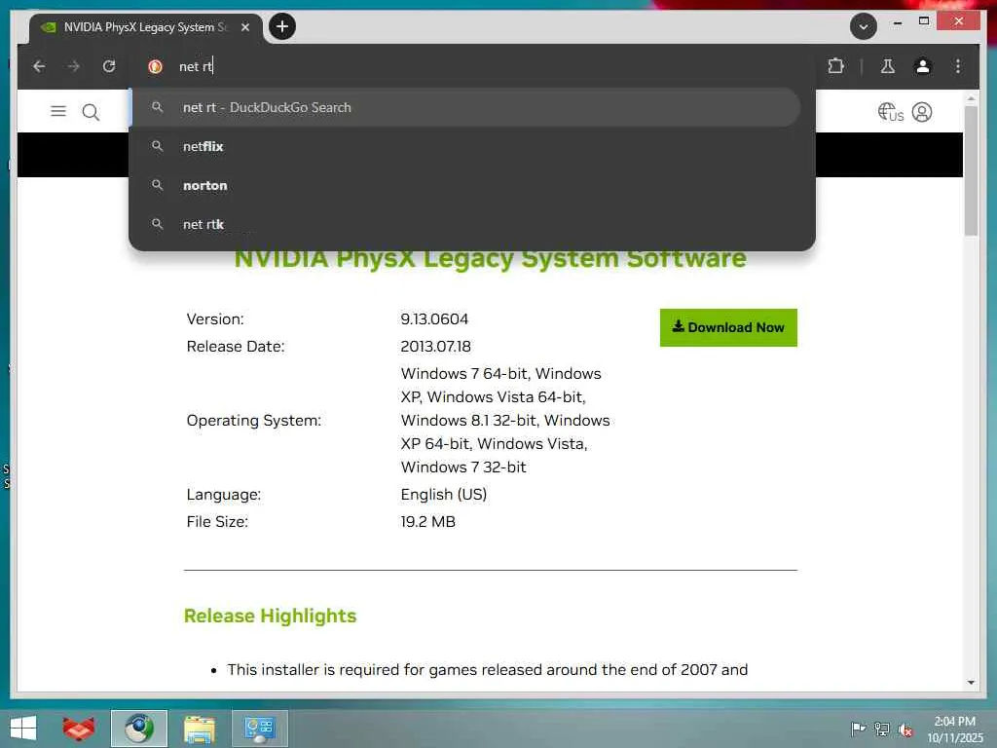Click the network tray icon
Image resolution: width=997 pixels, height=748 pixels.
[x=882, y=729]
